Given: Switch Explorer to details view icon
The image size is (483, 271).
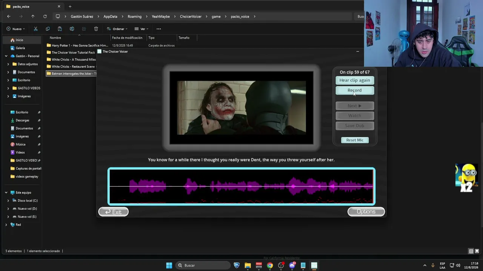Looking at the screenshot, I should click(x=471, y=251).
